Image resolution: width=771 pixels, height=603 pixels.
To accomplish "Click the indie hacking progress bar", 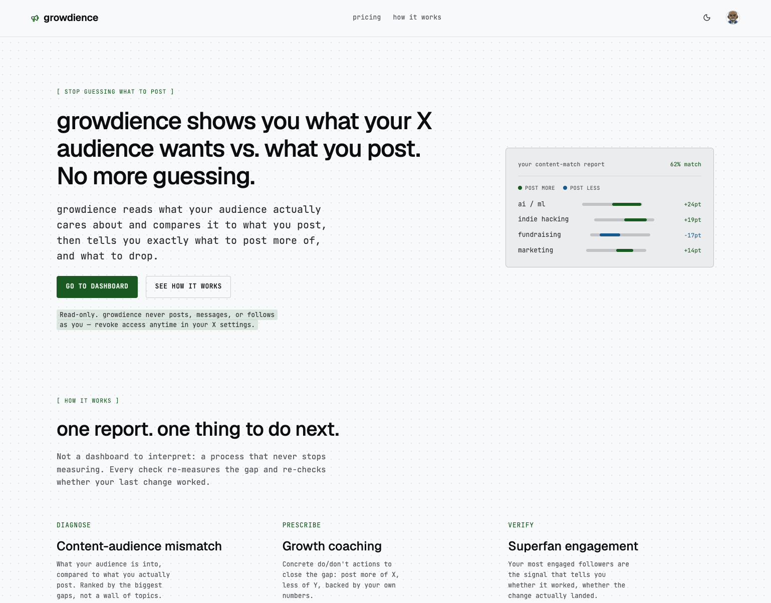I will click(624, 220).
